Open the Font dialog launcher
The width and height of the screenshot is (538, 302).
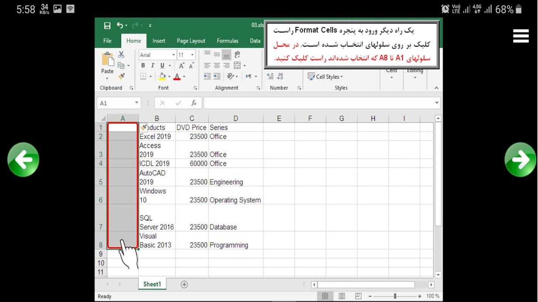196,88
